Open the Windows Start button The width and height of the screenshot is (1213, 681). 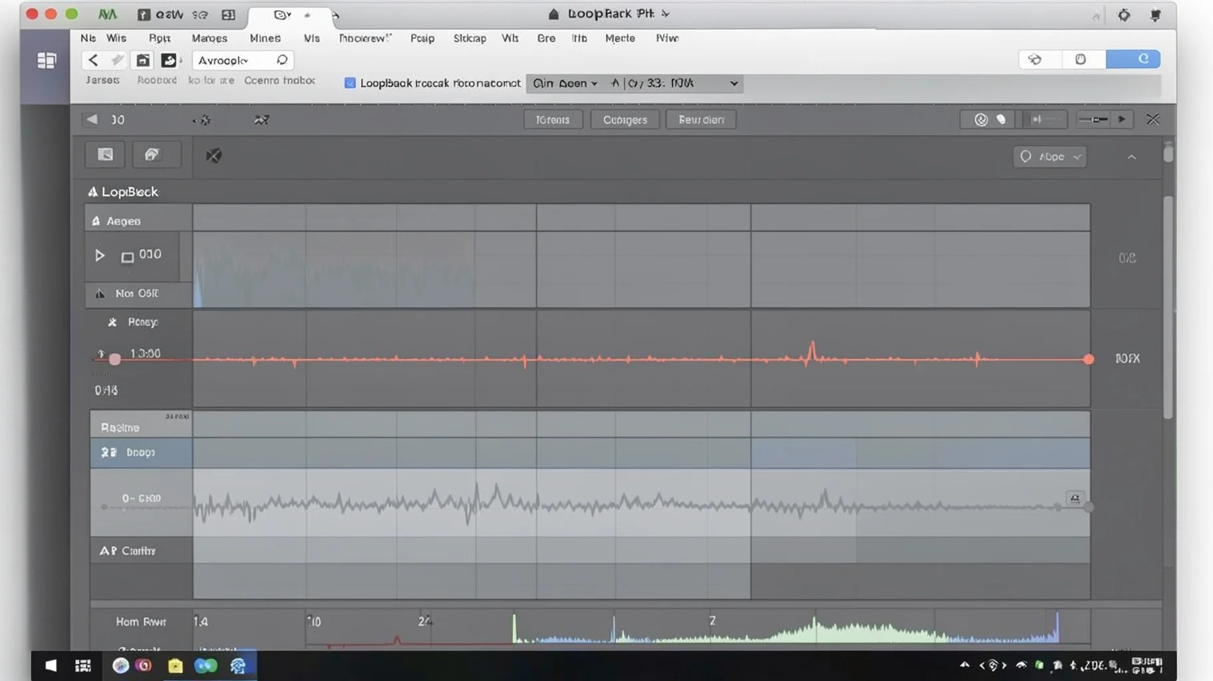click(x=51, y=665)
